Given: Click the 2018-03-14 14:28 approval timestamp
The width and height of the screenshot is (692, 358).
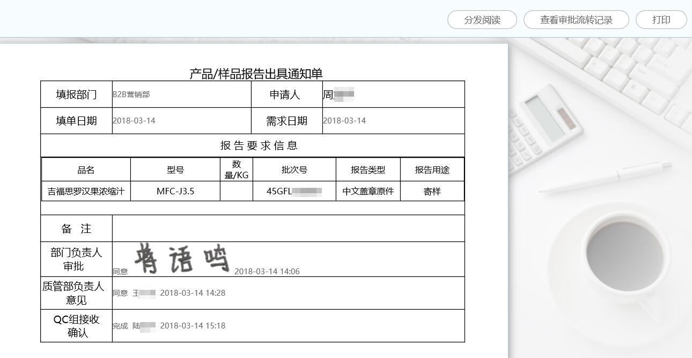Looking at the screenshot, I should (x=193, y=293).
